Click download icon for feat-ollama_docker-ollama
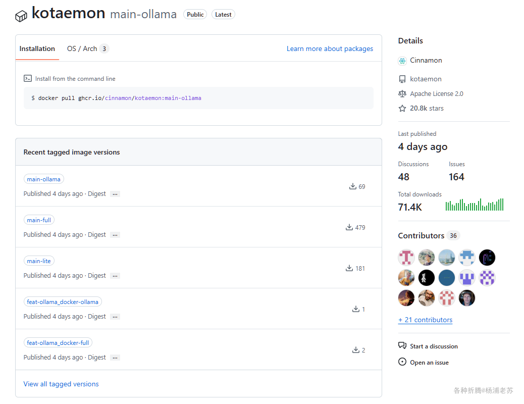This screenshot has height=404, width=524. (x=356, y=309)
